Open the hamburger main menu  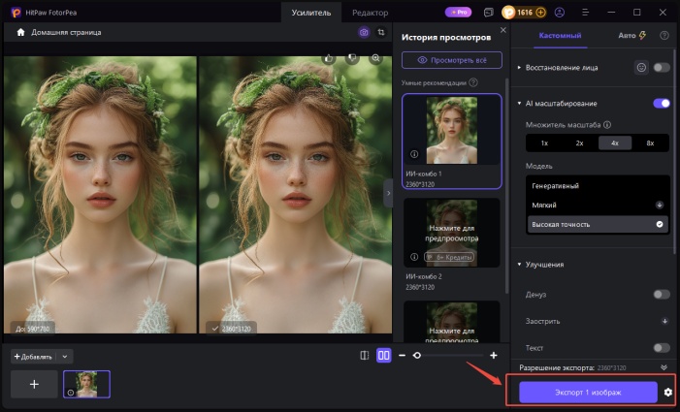(x=586, y=13)
